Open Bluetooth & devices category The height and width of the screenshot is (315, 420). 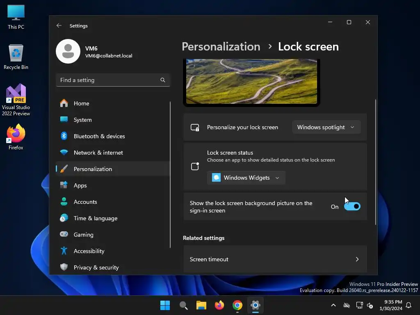(x=113, y=136)
